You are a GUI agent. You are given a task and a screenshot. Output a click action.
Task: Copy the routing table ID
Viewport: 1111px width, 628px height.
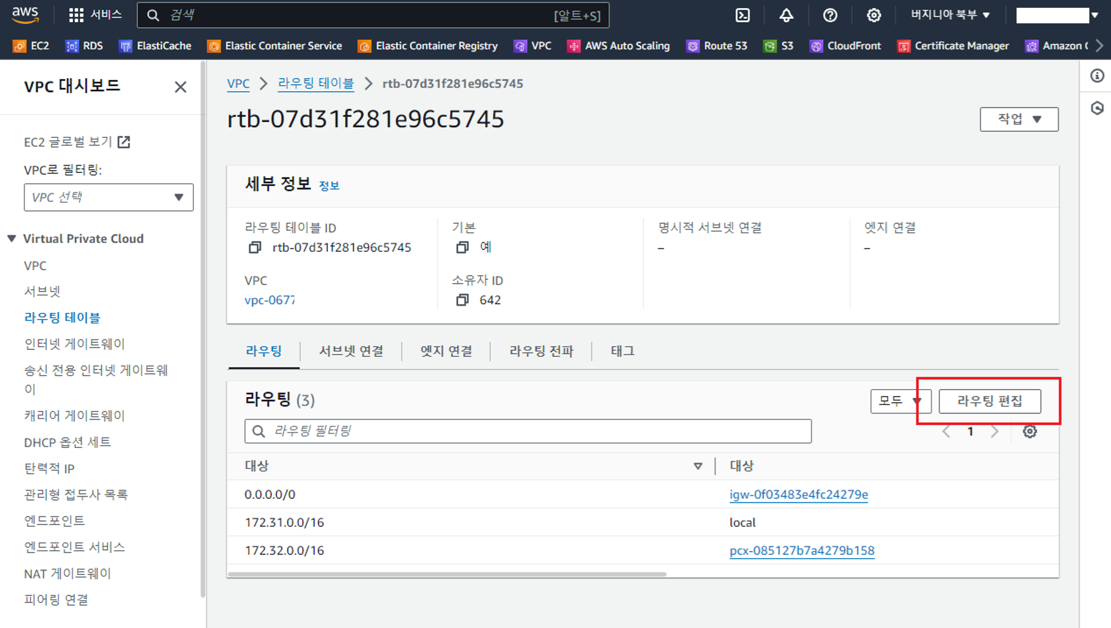point(254,247)
